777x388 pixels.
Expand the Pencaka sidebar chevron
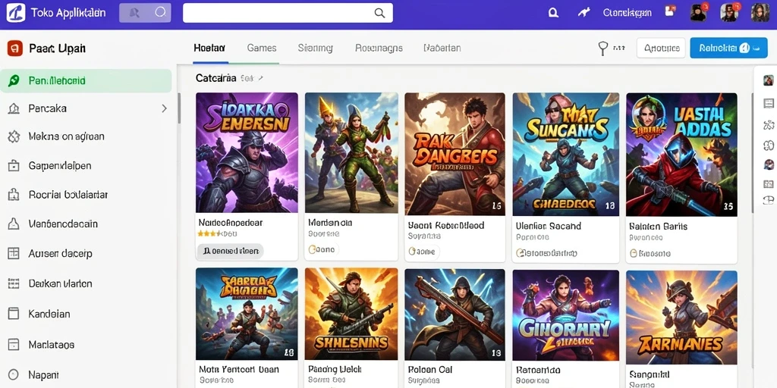click(165, 108)
